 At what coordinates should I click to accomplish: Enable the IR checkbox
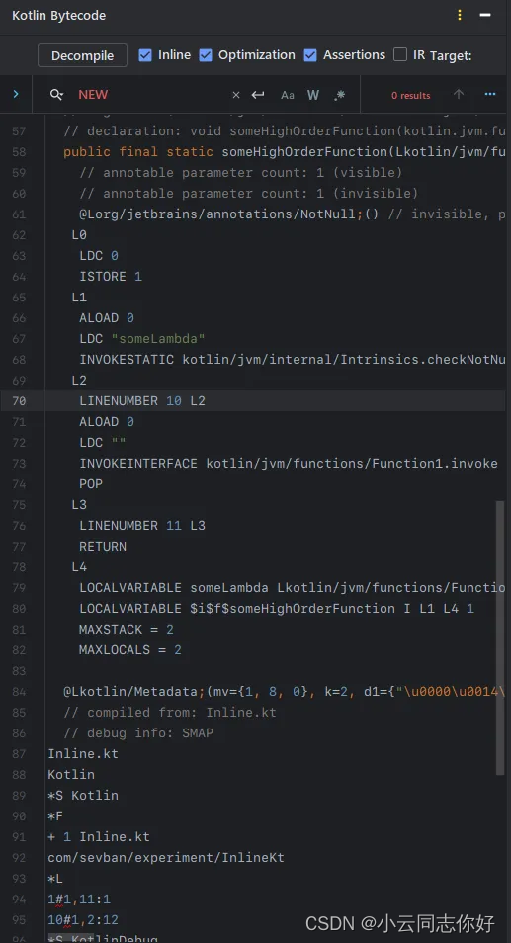click(x=399, y=54)
